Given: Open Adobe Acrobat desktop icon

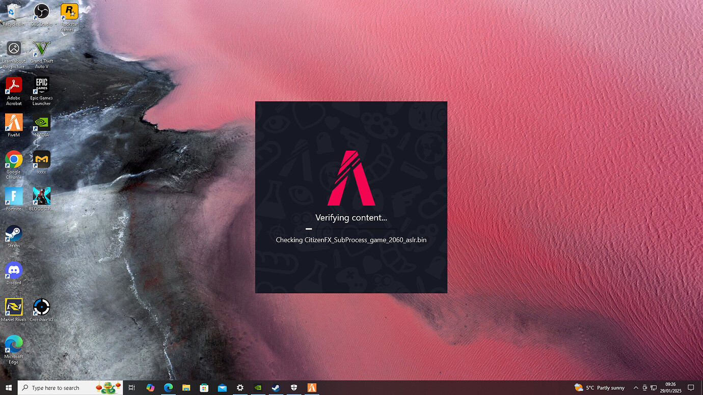Looking at the screenshot, I should click(x=14, y=91).
